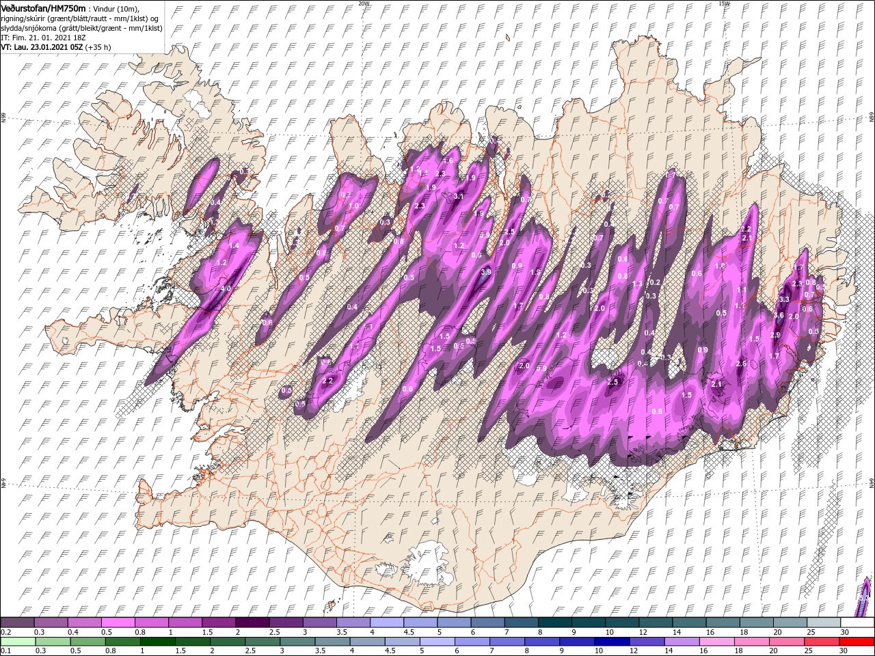Click the pale green 0.1 swatch in rain scale
Viewport: 875px width, 656px height.
tap(17, 642)
